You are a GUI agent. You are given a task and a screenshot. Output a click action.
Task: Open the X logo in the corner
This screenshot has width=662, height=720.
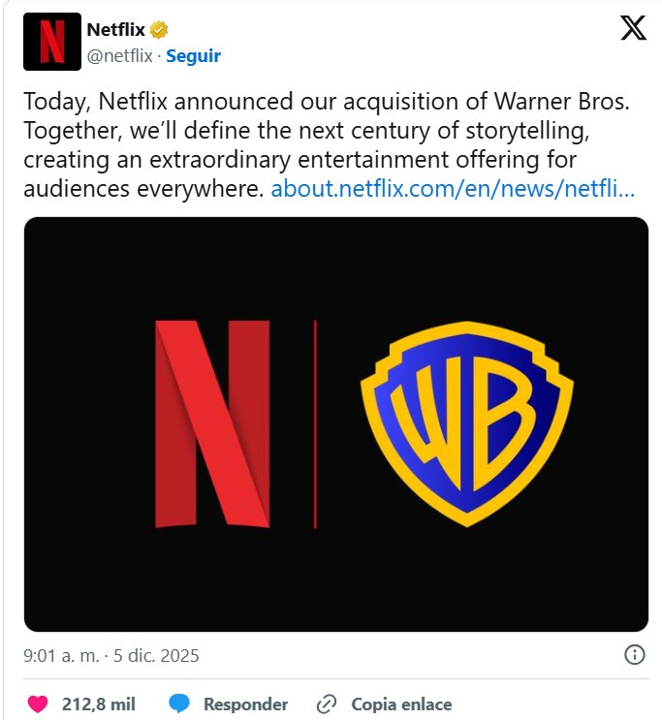[633, 29]
